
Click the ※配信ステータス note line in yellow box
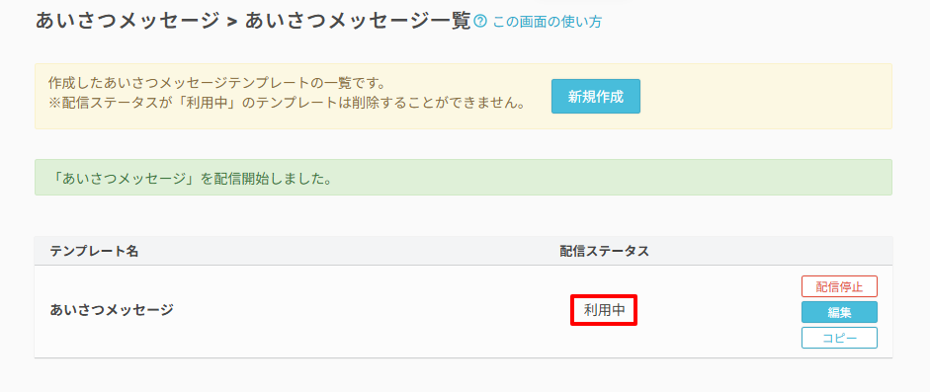pyautogui.click(x=287, y=104)
